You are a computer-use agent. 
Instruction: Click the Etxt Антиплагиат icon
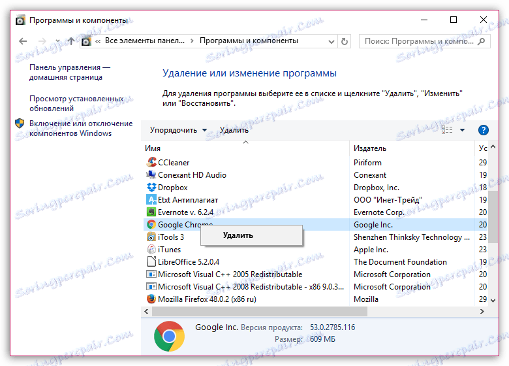(151, 199)
